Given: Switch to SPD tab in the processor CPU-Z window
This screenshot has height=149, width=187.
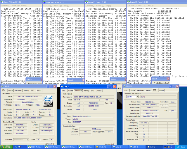Looking at the screenshot, I should point(32,90).
